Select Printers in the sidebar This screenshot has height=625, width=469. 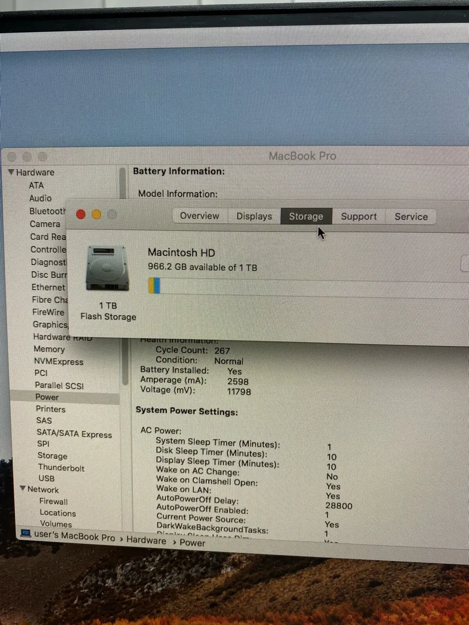(x=51, y=409)
